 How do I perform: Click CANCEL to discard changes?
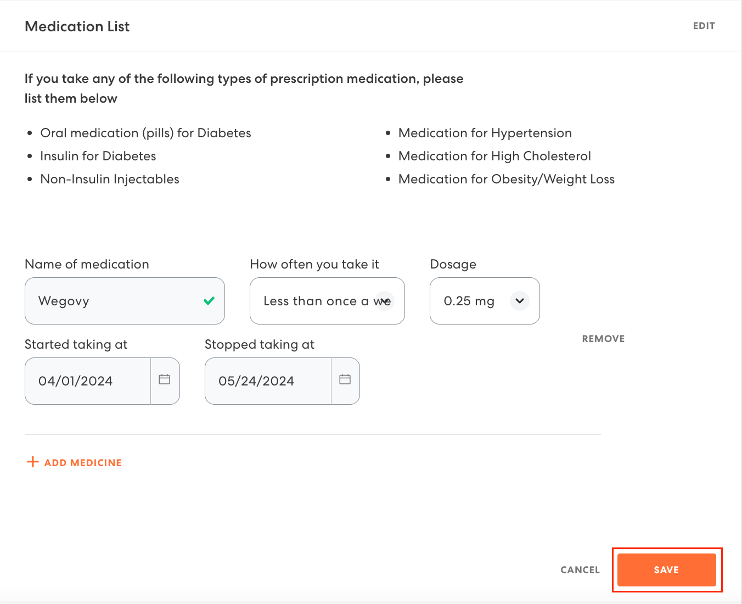coord(580,570)
